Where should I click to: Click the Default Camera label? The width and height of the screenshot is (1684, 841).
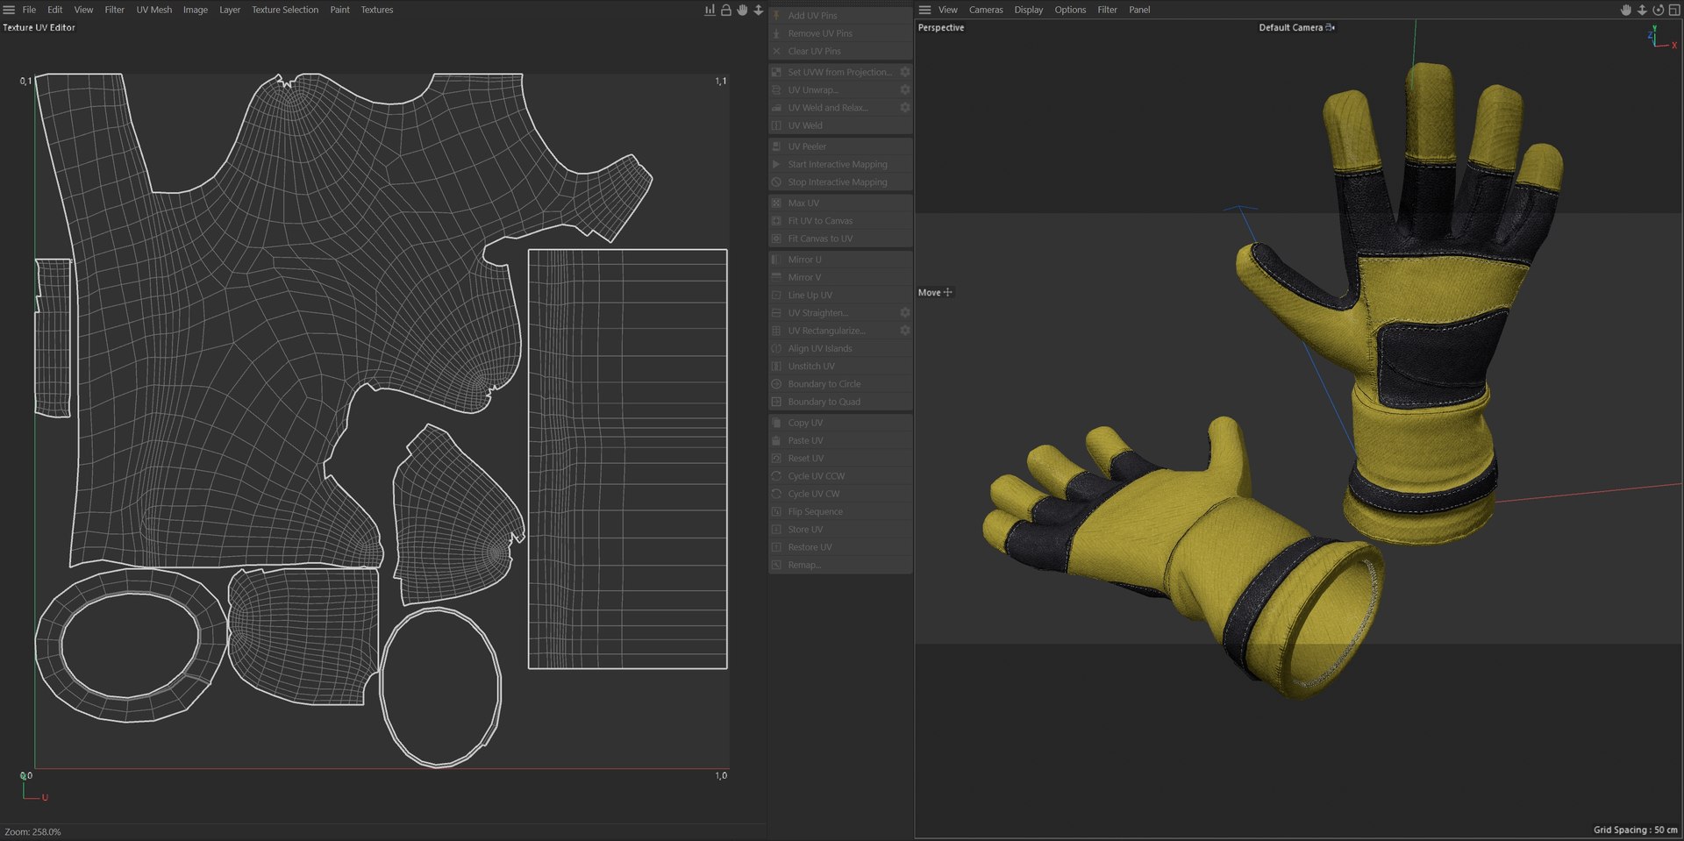[x=1290, y=27]
